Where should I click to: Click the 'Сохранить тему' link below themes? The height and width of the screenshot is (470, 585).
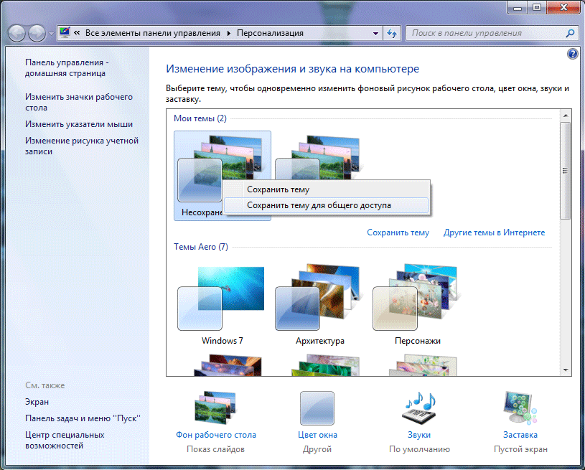click(x=398, y=232)
